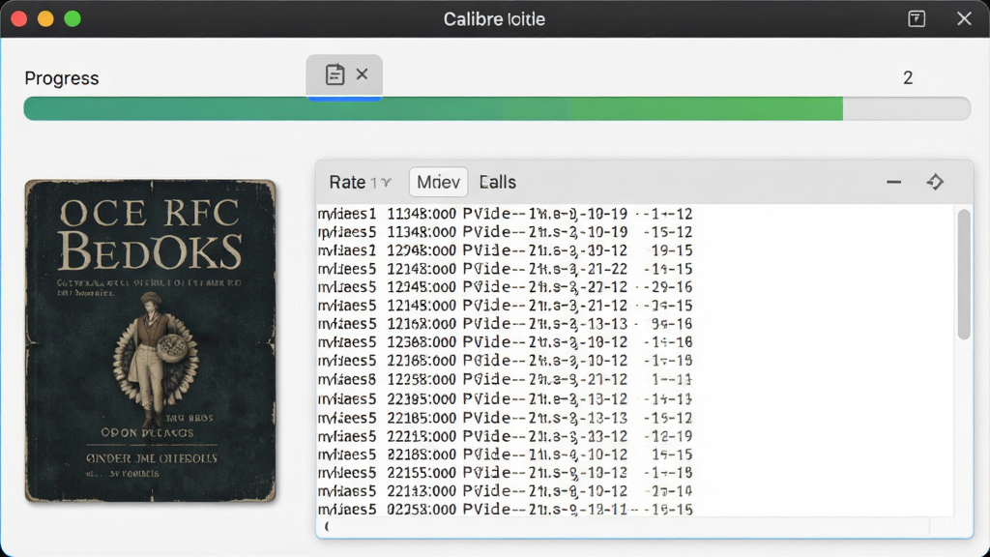The image size is (990, 557).
Task: Click the red close traffic light button
Action: pyautogui.click(x=19, y=19)
